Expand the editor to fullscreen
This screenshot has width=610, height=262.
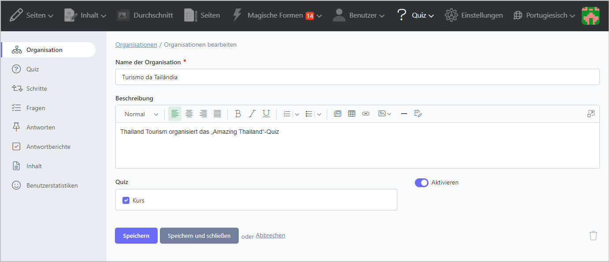click(x=591, y=114)
